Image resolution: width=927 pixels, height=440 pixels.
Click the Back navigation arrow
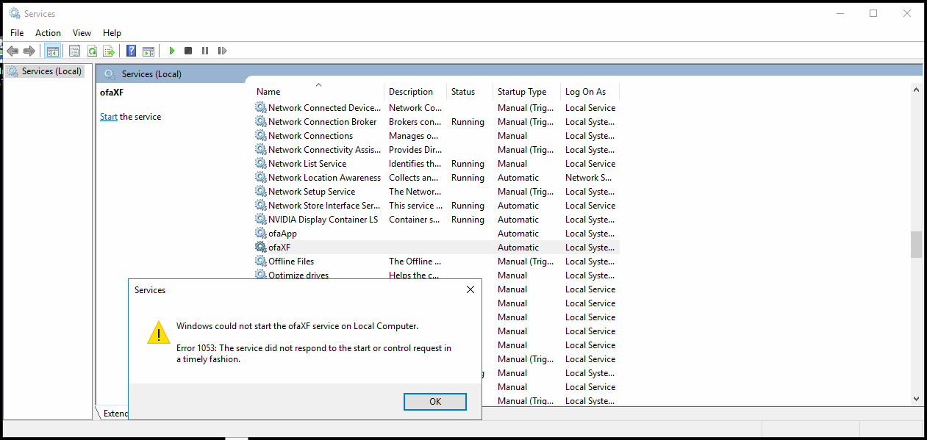tap(12, 51)
